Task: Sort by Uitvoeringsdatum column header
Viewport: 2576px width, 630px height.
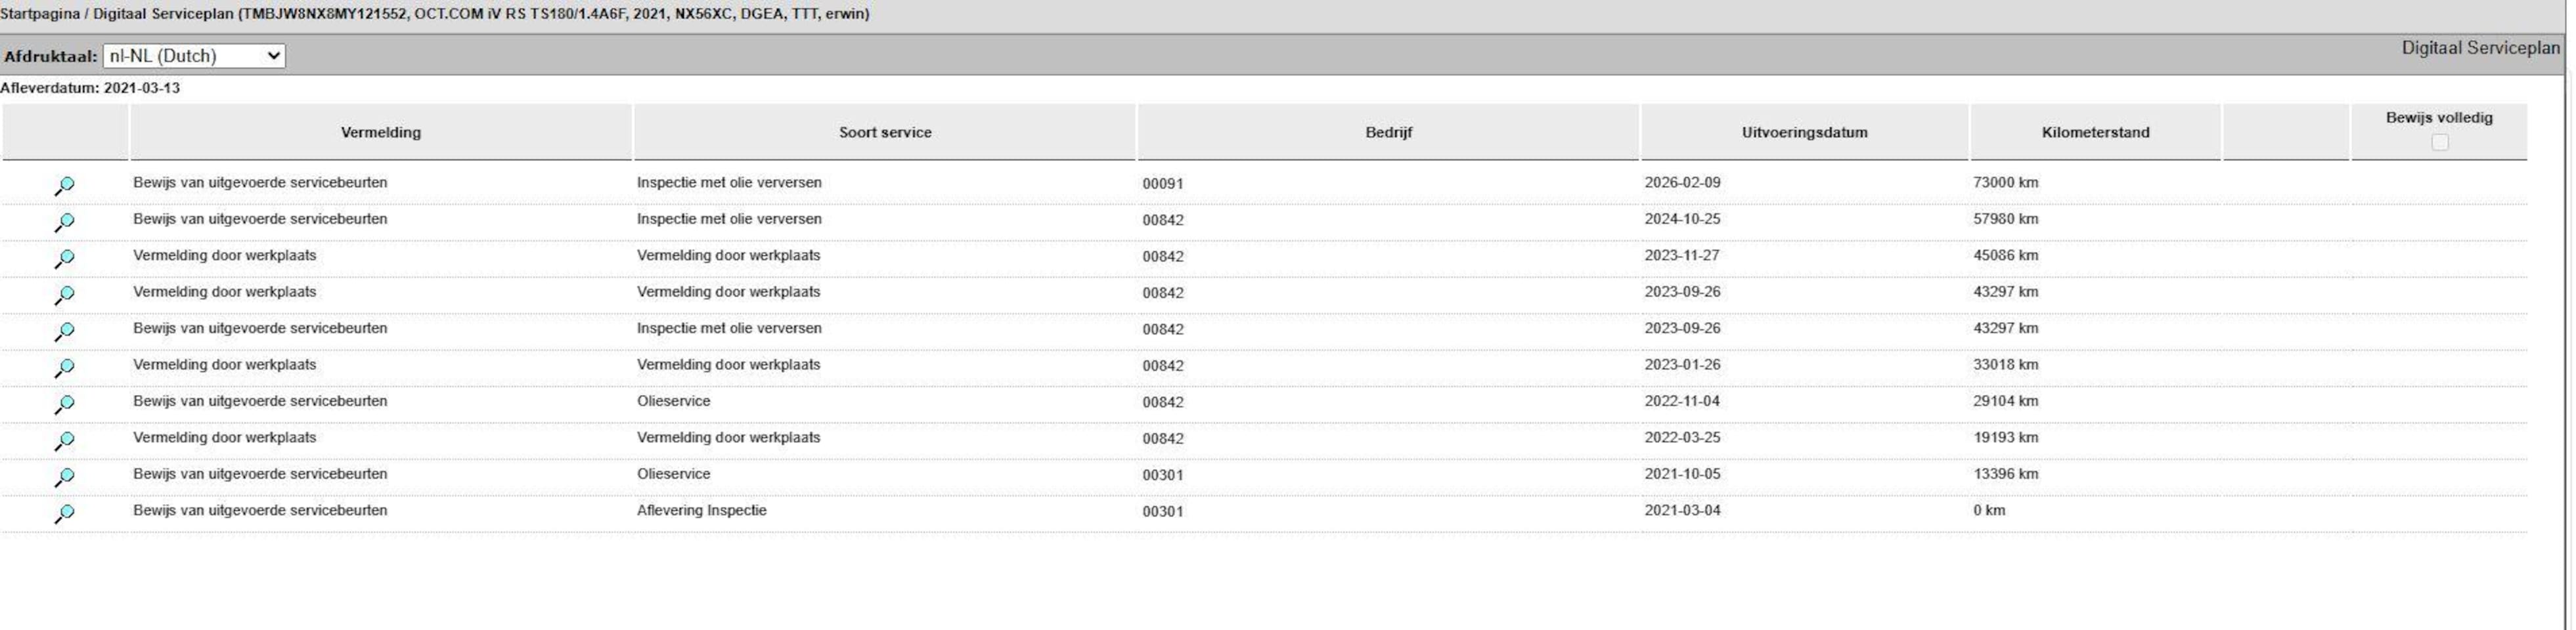Action: (1805, 132)
